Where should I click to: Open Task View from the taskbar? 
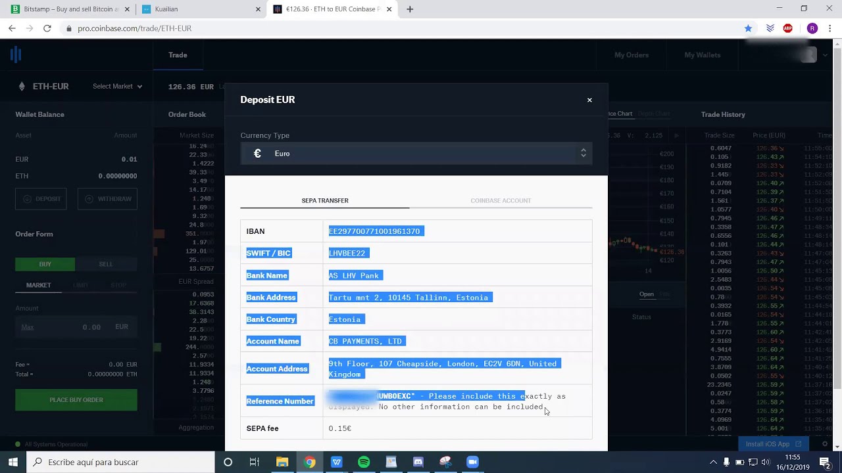point(255,462)
